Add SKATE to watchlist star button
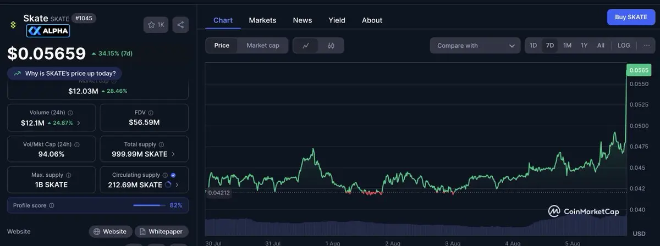This screenshot has height=246, width=660. click(x=156, y=25)
